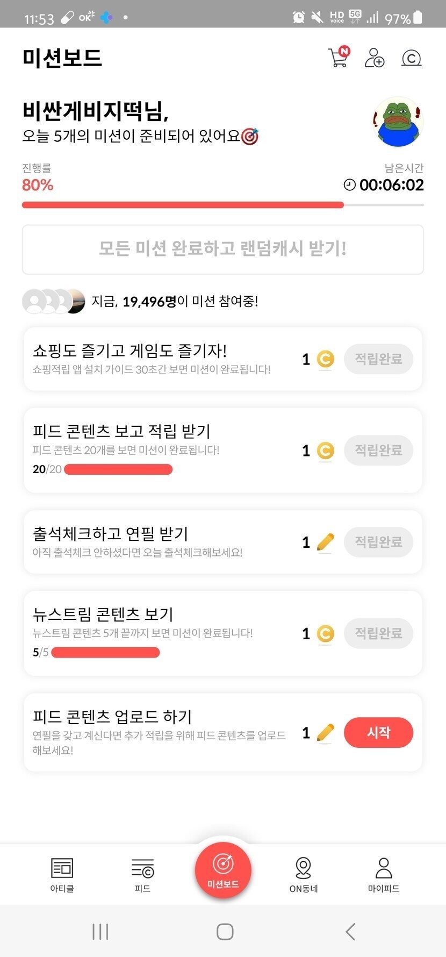This screenshot has width=446, height=957.
Task: Open the ON동네 location tab
Action: click(304, 874)
